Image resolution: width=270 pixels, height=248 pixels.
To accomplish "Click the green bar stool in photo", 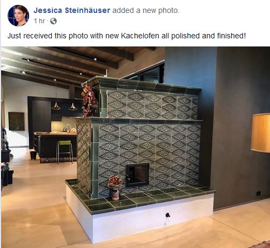I will coord(65,152).
